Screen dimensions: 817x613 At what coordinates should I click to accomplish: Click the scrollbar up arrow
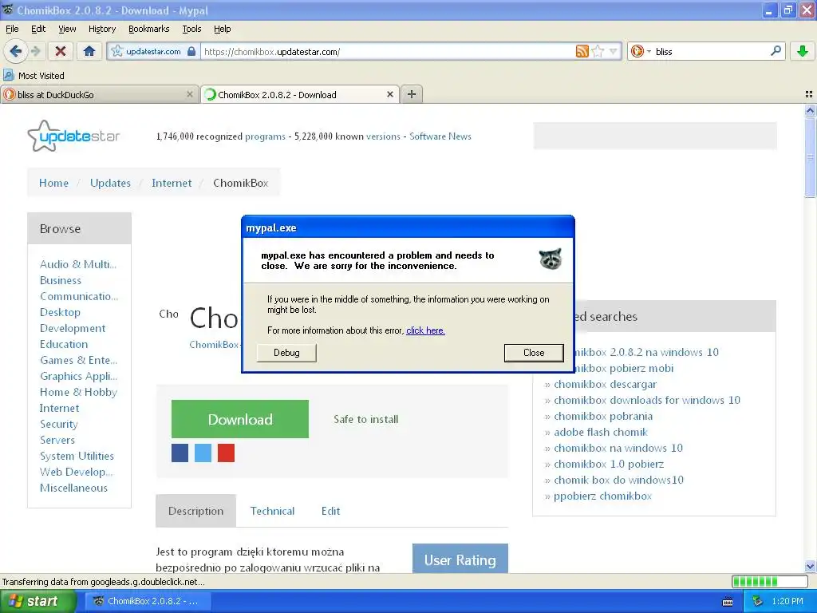(x=810, y=110)
